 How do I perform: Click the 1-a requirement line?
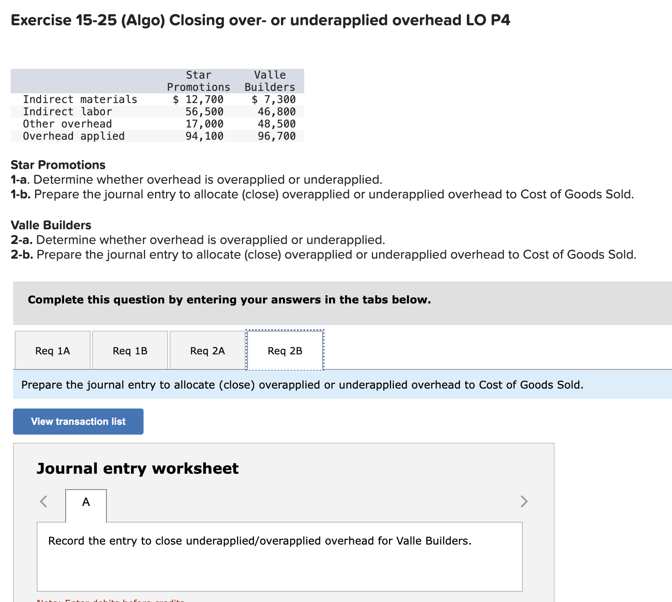click(x=197, y=180)
